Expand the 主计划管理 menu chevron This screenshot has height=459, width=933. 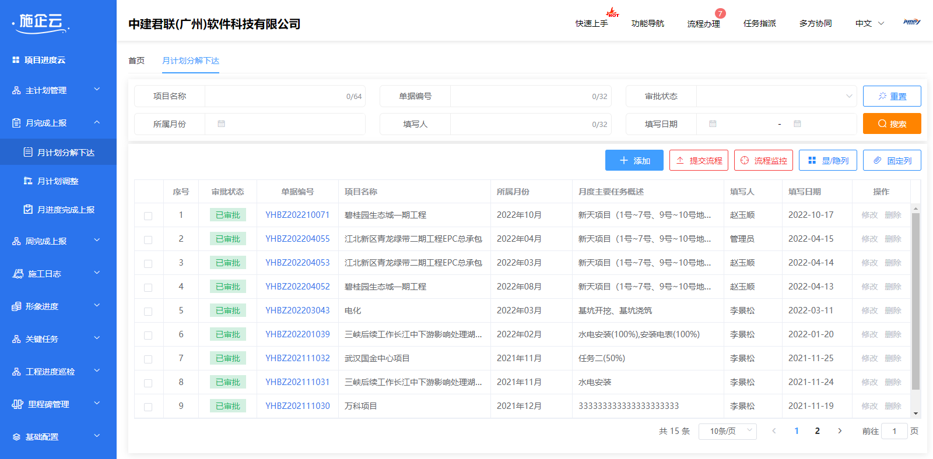[x=97, y=90]
